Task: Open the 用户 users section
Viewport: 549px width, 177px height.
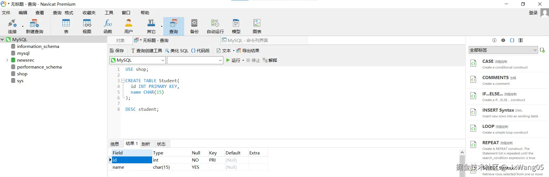Action: click(x=129, y=26)
